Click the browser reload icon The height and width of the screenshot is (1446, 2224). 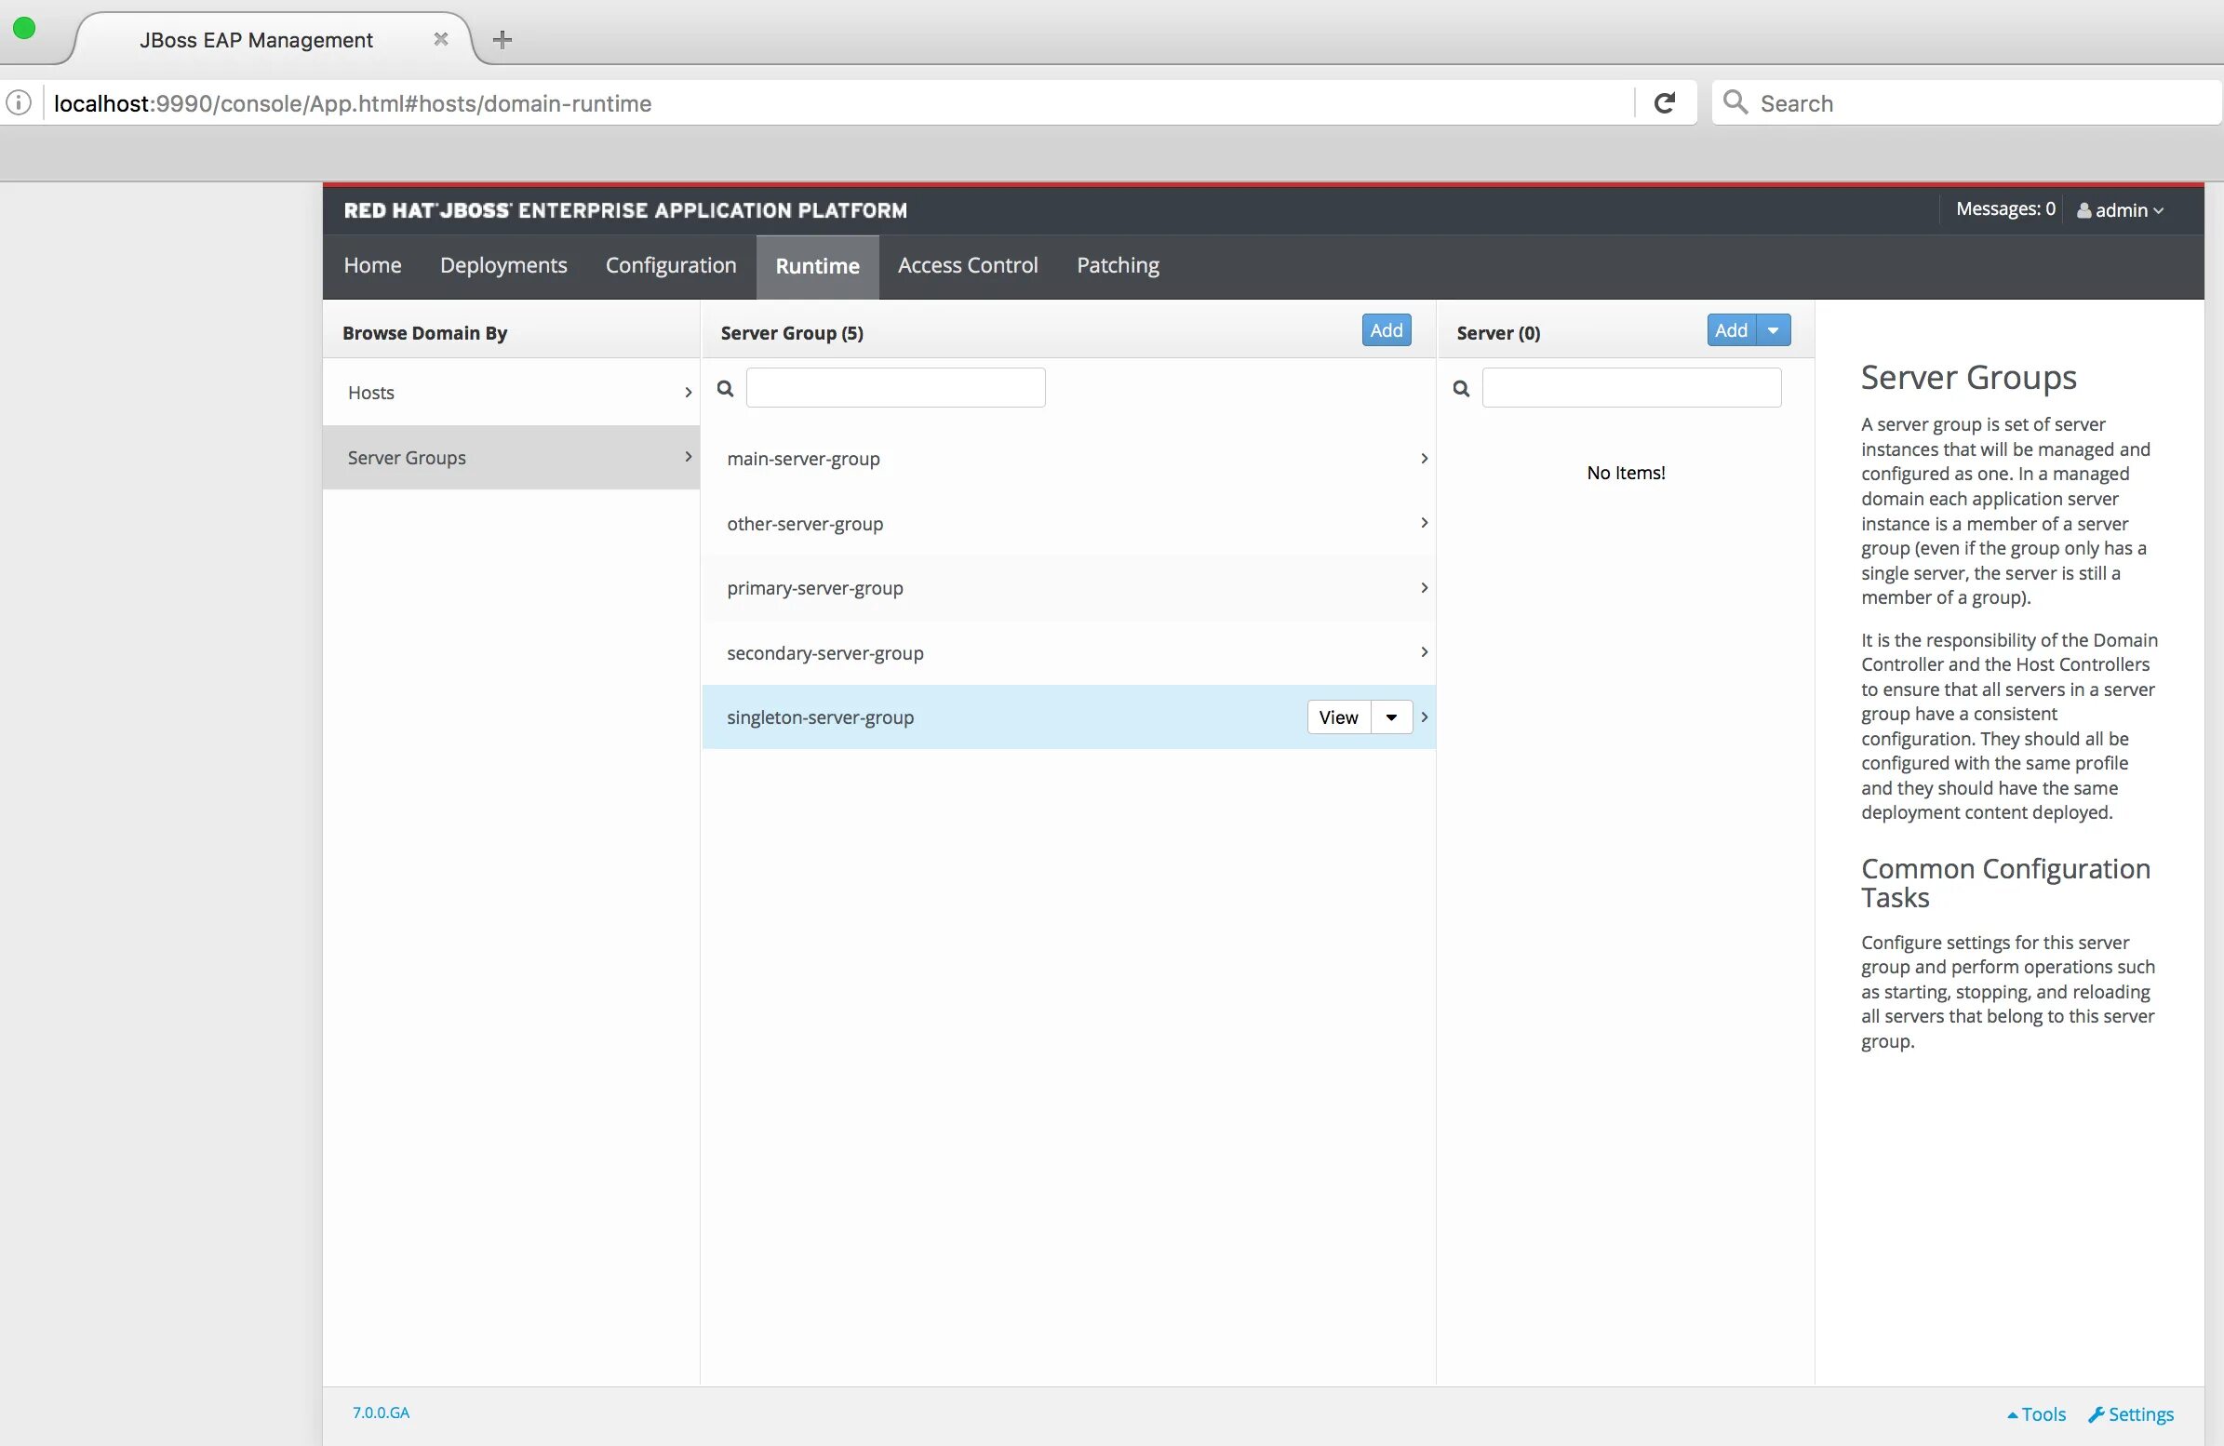[x=1664, y=102]
